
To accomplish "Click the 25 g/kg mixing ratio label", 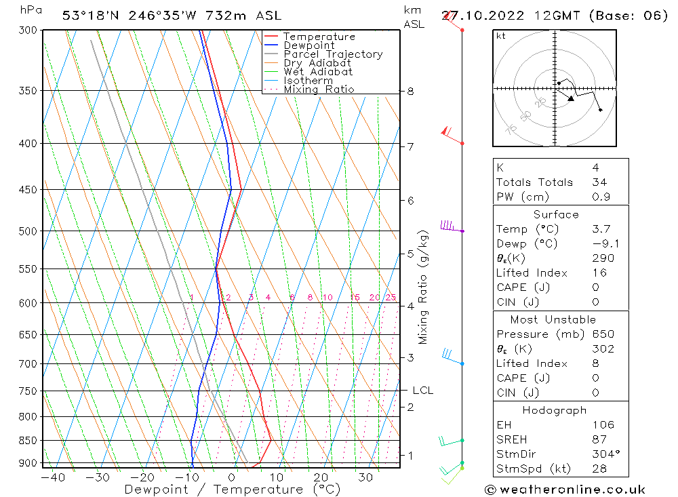I will (x=391, y=297).
